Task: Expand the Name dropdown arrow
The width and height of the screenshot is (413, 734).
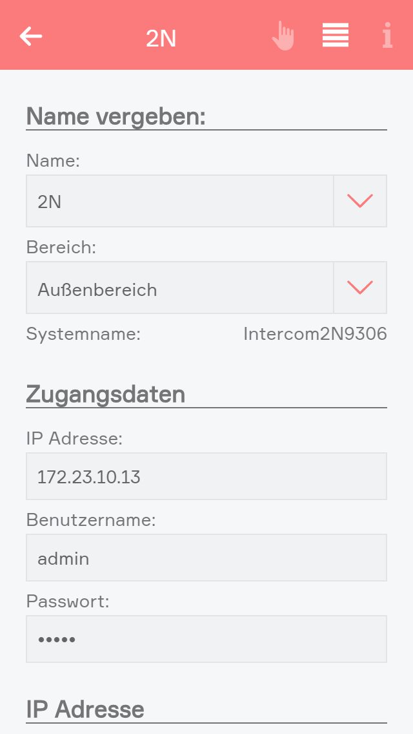Action: pyautogui.click(x=360, y=201)
